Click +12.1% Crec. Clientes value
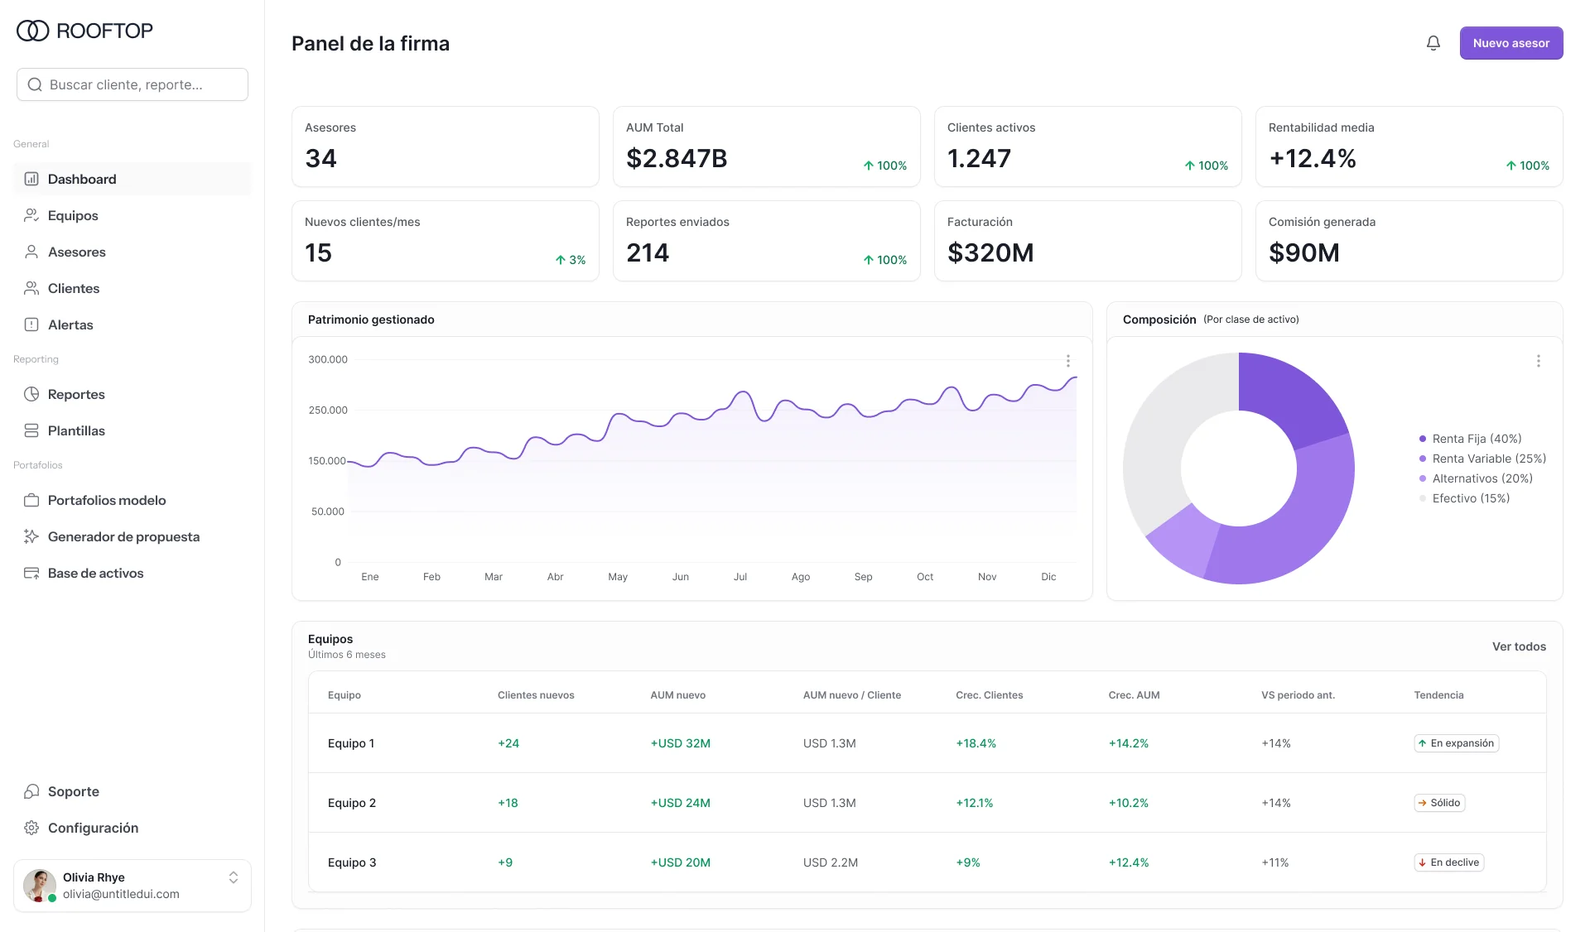This screenshot has width=1590, height=932. tap(975, 803)
